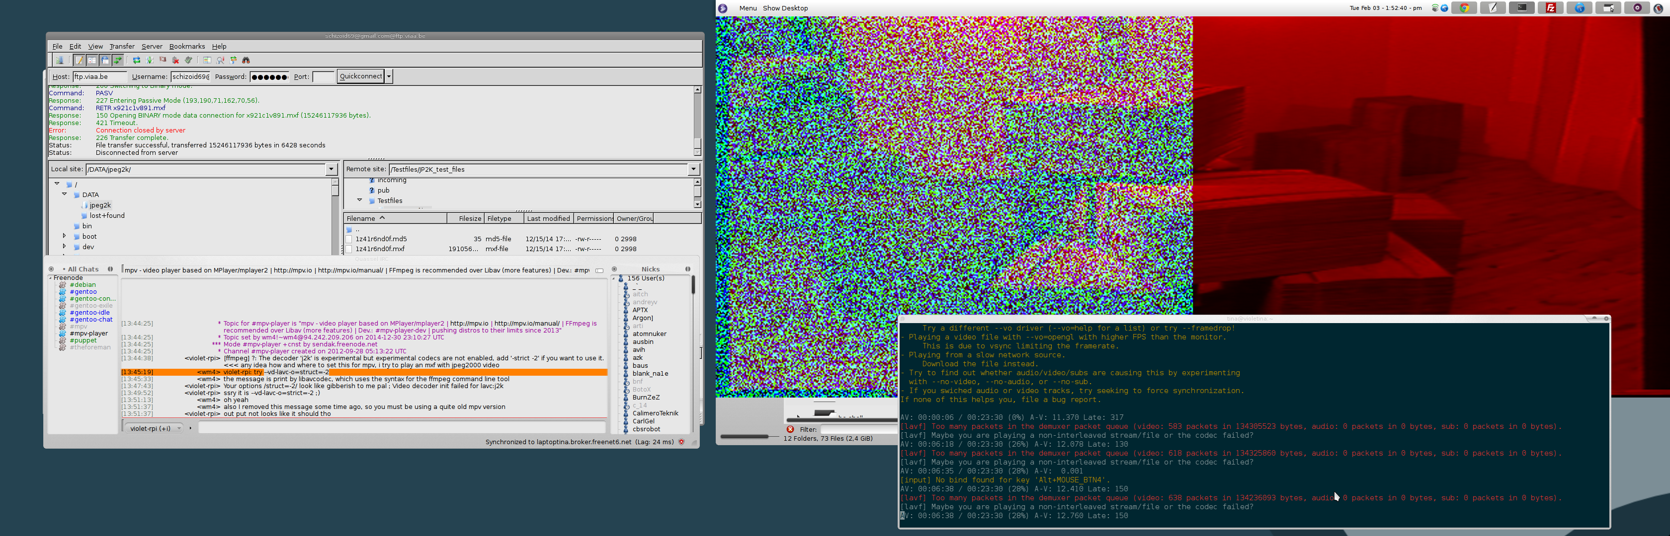
Task: Open the Quickconnect history dropdown arrow
Action: 389,76
